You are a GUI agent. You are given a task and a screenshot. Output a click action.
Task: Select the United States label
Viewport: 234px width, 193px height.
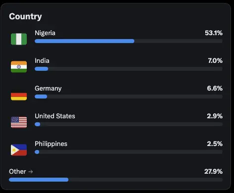click(55, 116)
